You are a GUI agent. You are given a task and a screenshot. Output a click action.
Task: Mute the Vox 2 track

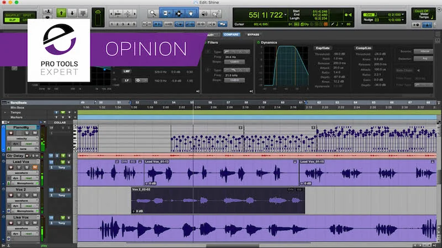point(35,195)
